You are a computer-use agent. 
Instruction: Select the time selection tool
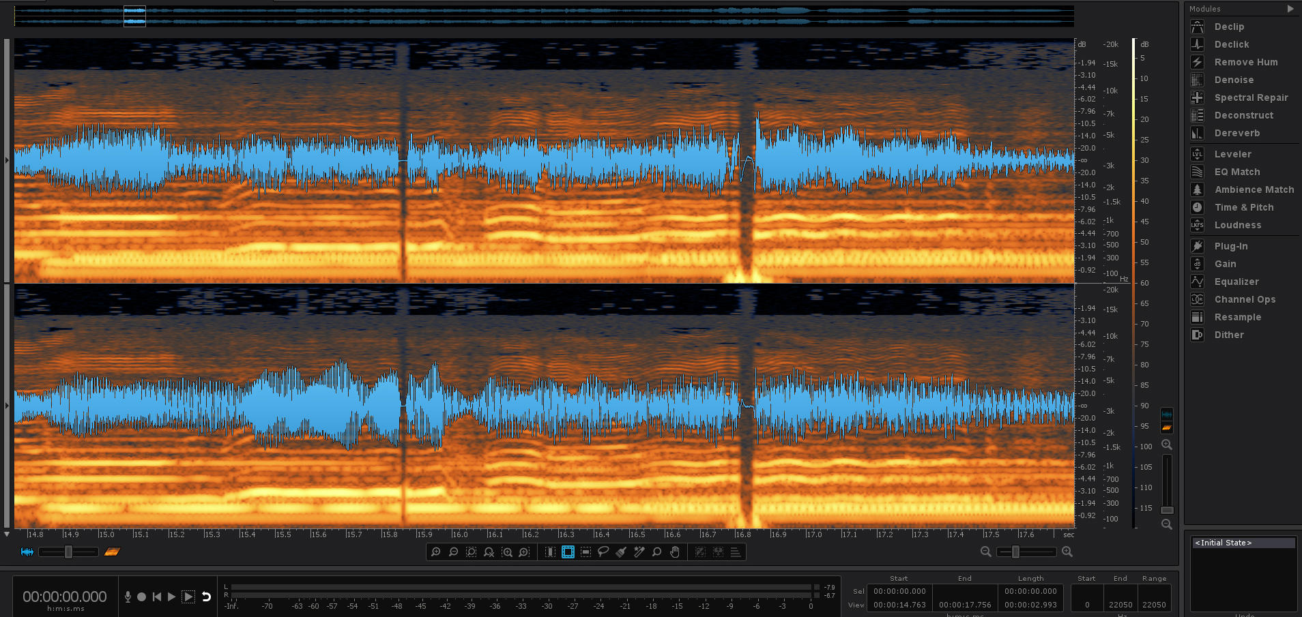click(x=550, y=552)
